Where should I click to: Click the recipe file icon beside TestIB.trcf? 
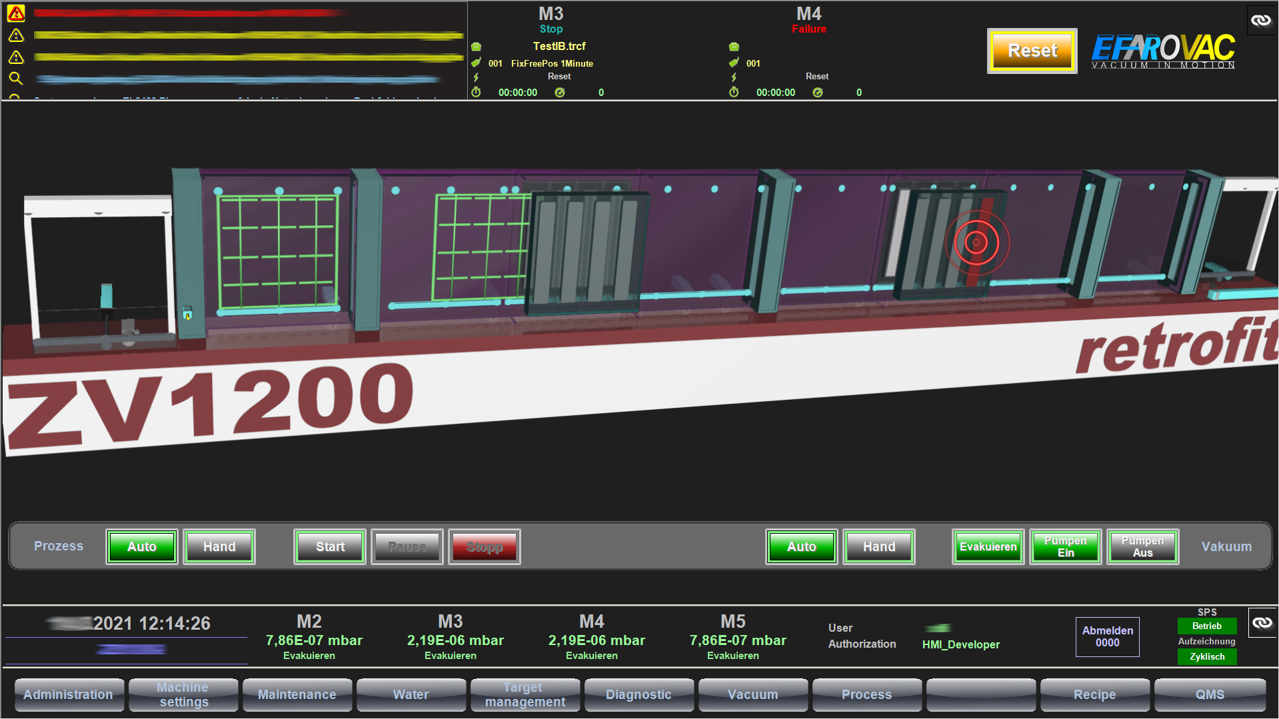[476, 47]
